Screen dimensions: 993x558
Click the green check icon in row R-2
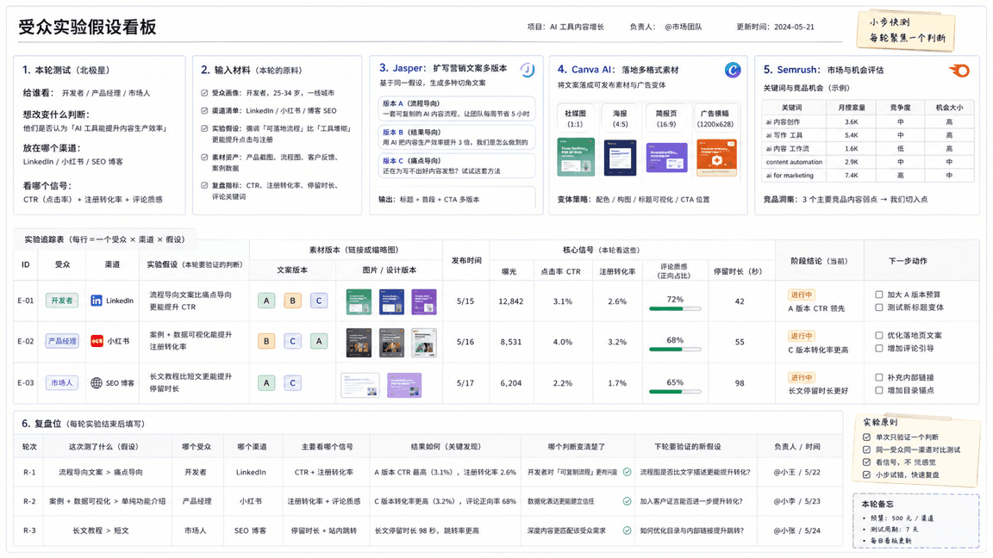pos(627,501)
